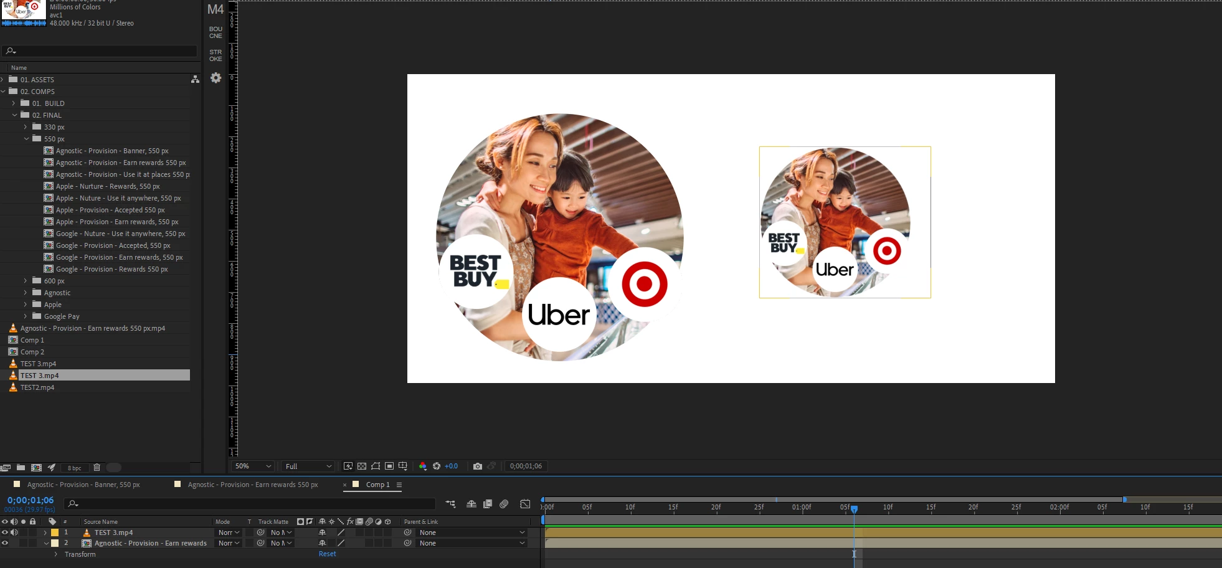Create a new folder in Project panel
This screenshot has width=1222, height=568.
tap(21, 468)
